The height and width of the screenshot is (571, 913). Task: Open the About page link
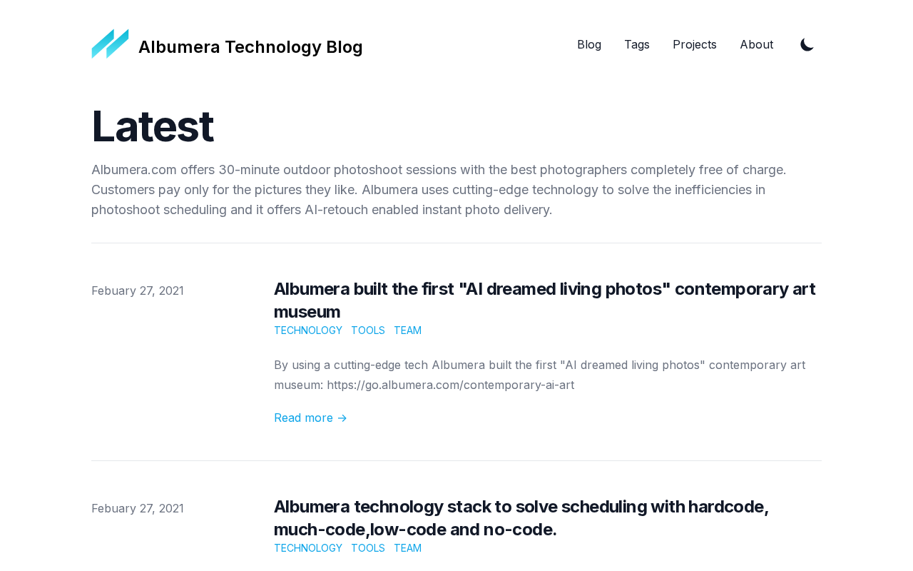(756, 45)
